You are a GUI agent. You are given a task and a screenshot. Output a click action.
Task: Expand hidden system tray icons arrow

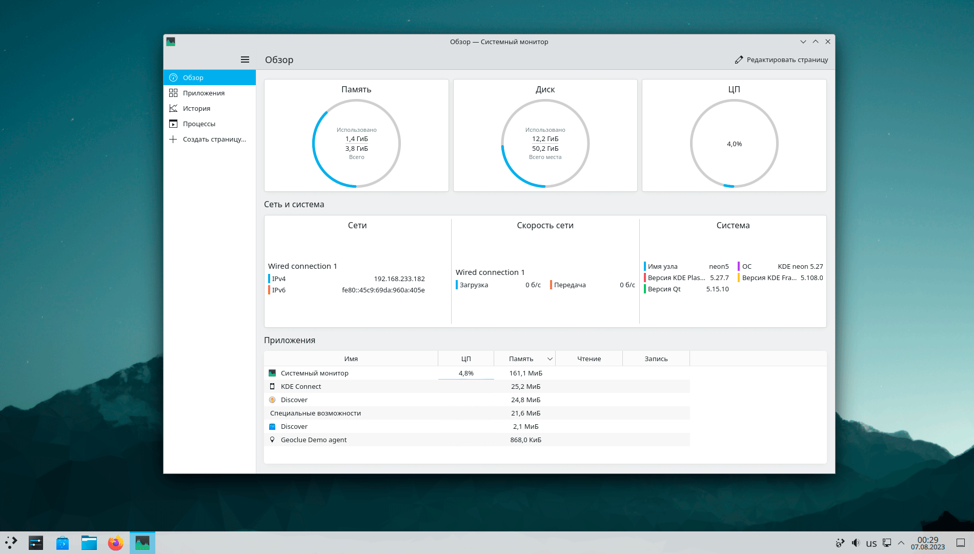coord(901,543)
